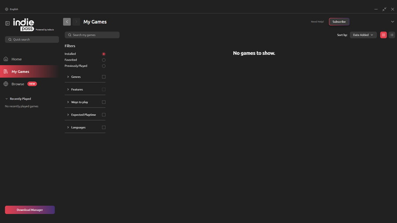Open the Date Added sort dropdown
Image resolution: width=397 pixels, height=223 pixels.
[363, 35]
